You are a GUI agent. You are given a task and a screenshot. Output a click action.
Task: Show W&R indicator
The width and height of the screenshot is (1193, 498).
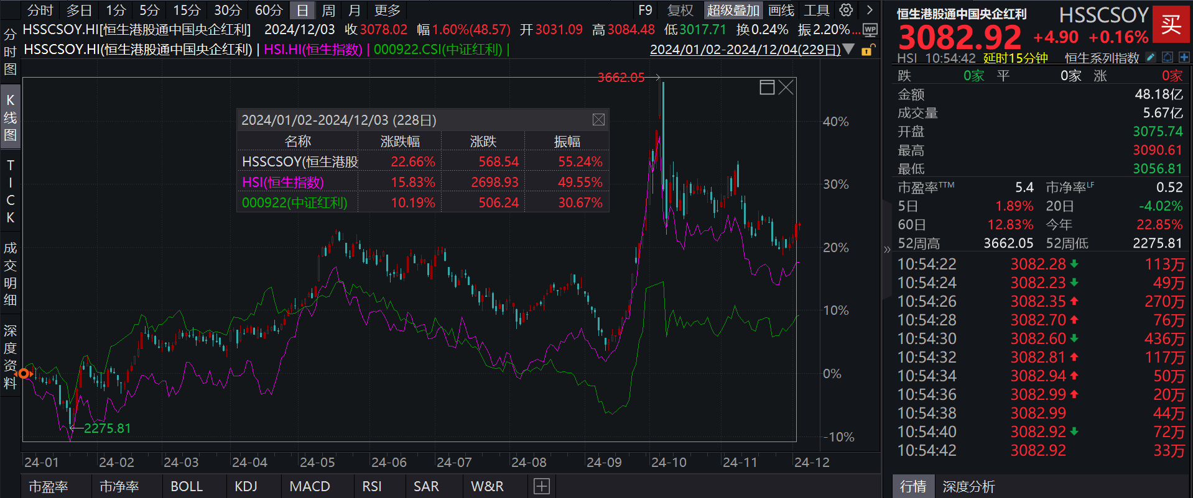pos(487,486)
